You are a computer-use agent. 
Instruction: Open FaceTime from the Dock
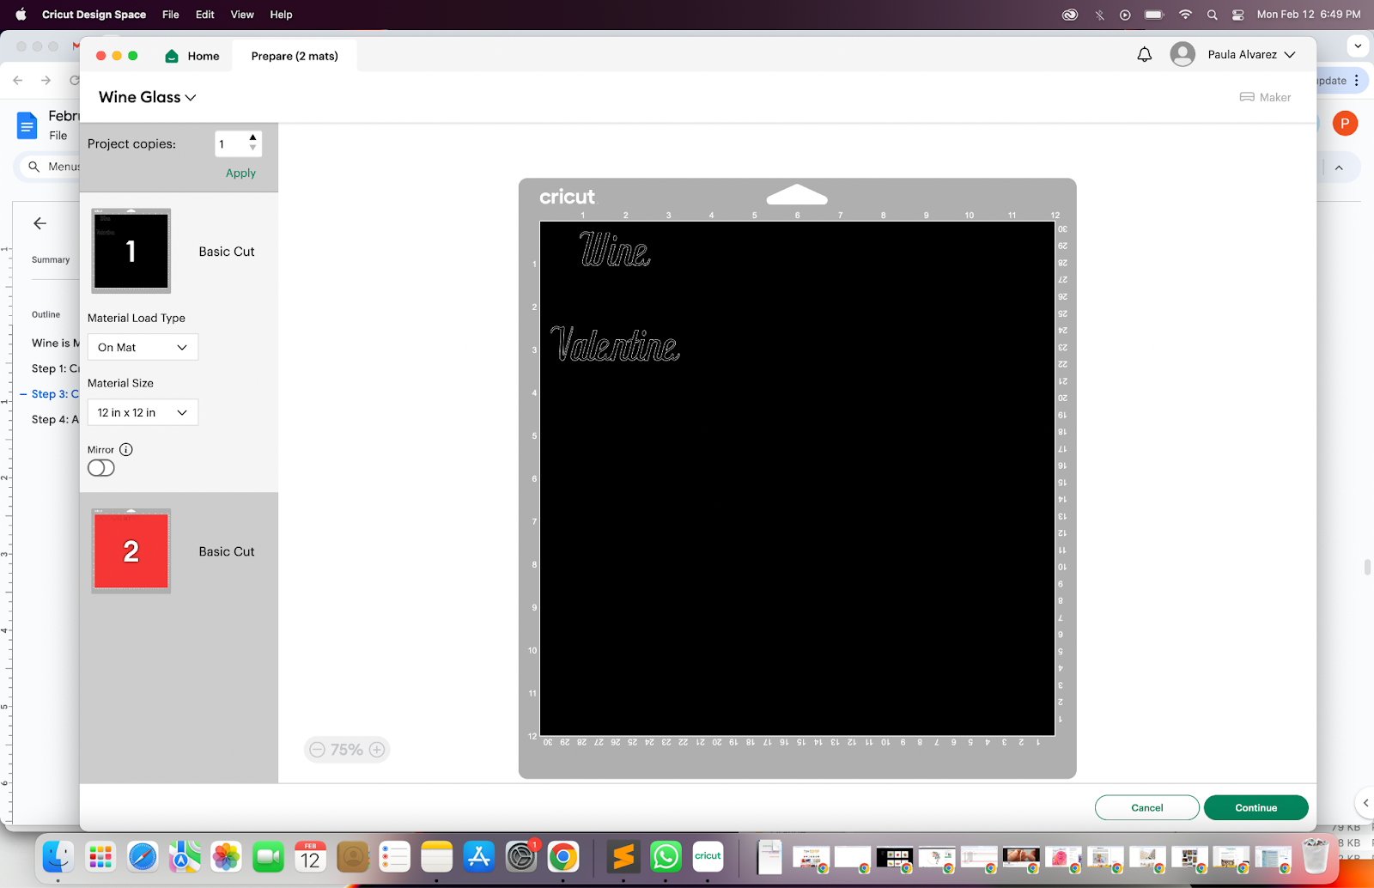[269, 856]
